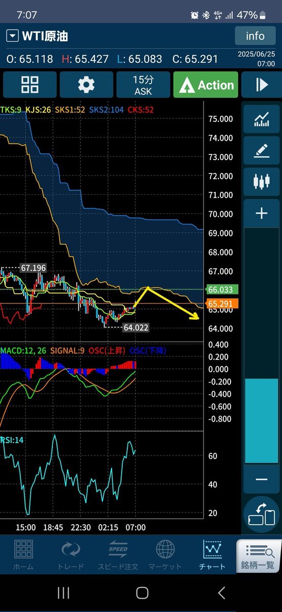Viewport: 282px width, 612px height.
Task: Expand the WTI原油 symbol dropdown
Action: (12, 36)
